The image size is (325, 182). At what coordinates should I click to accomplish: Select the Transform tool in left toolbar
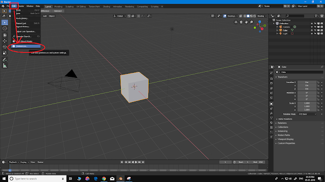click(5, 35)
